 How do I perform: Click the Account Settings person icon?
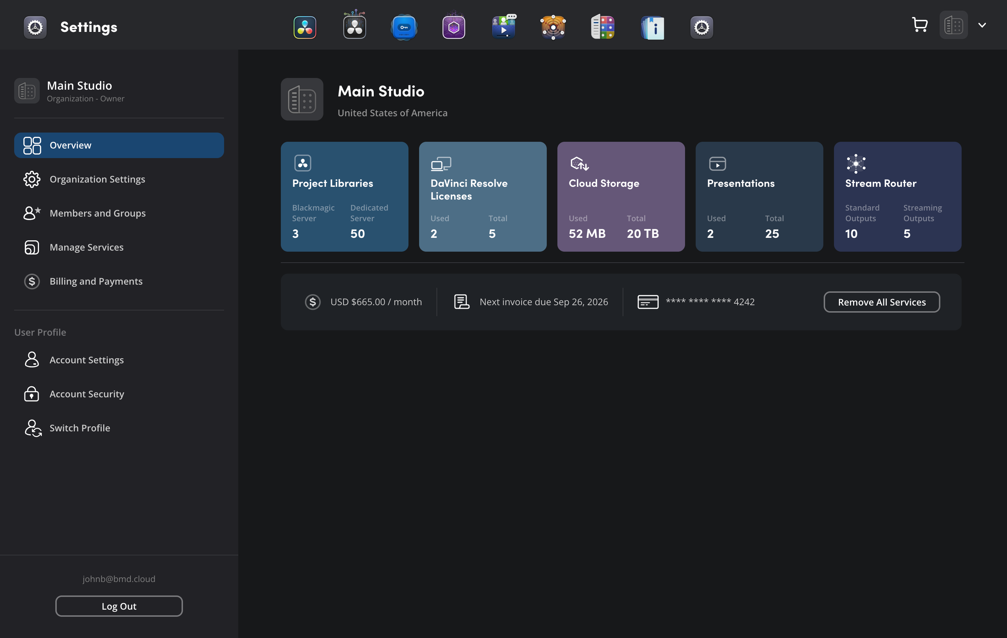coord(32,359)
